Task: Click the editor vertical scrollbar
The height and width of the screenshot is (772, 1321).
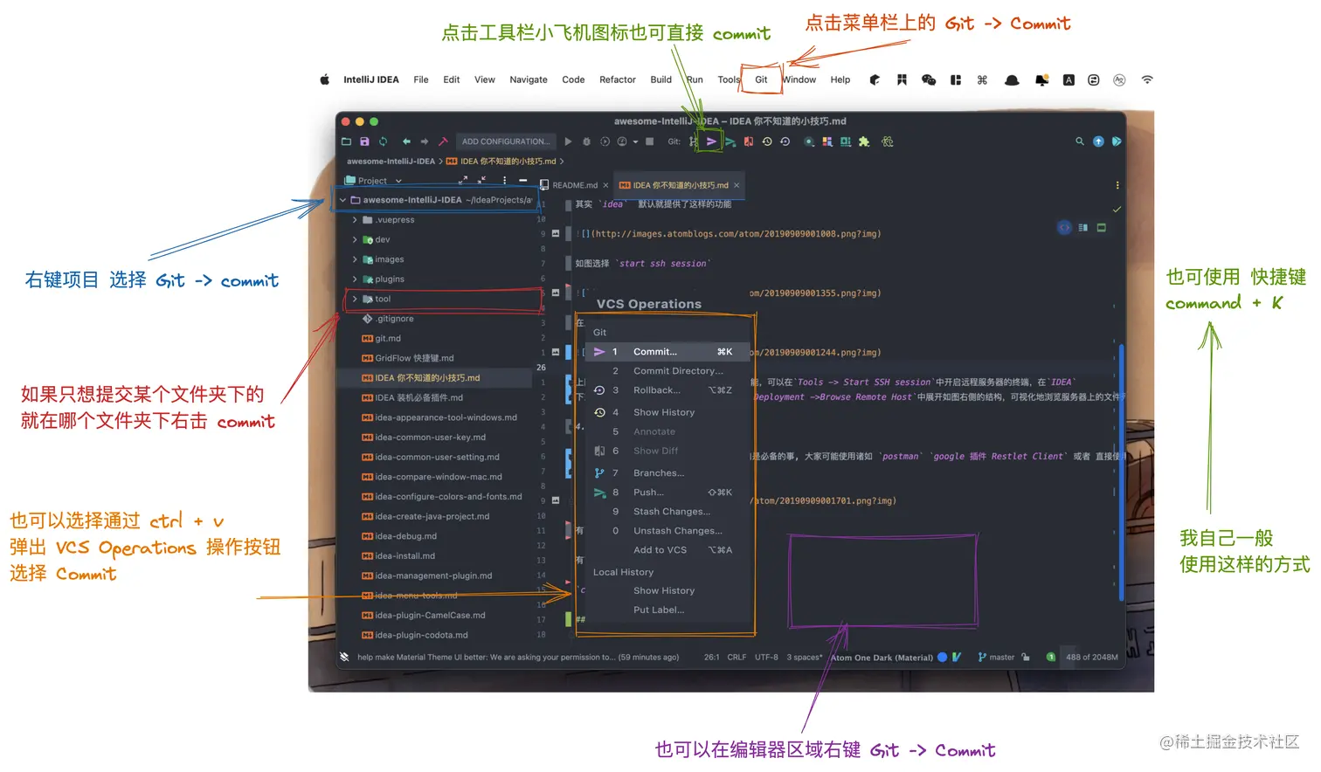Action: click(x=1121, y=472)
